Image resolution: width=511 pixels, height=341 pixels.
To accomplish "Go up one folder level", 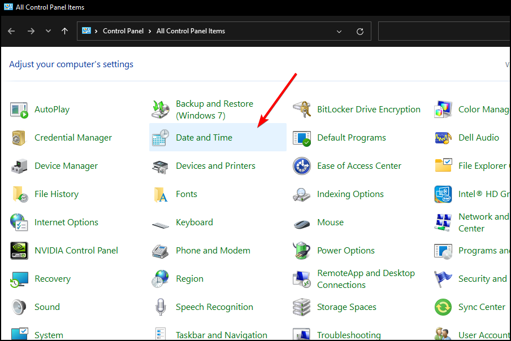I will click(x=65, y=31).
